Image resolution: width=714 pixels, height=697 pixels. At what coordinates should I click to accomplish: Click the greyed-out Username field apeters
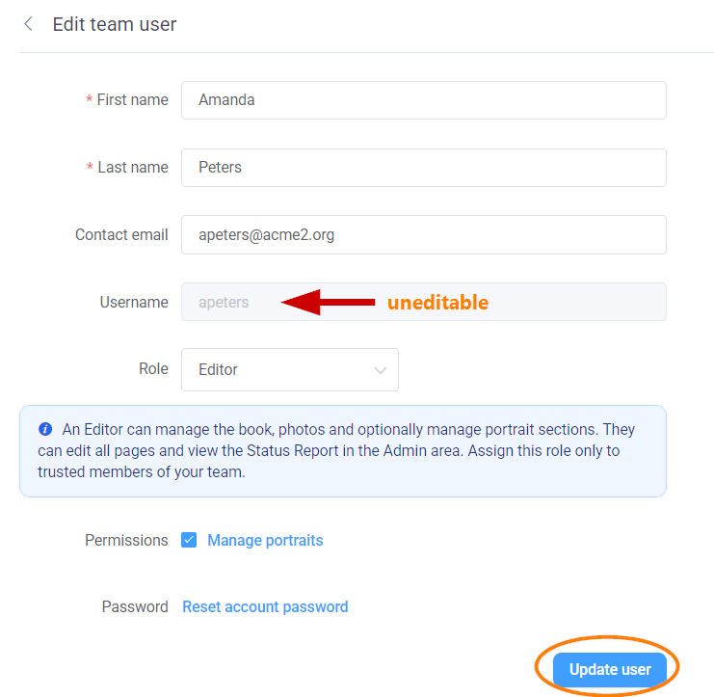click(x=424, y=302)
